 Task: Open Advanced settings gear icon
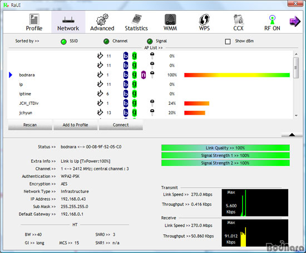pos(102,20)
